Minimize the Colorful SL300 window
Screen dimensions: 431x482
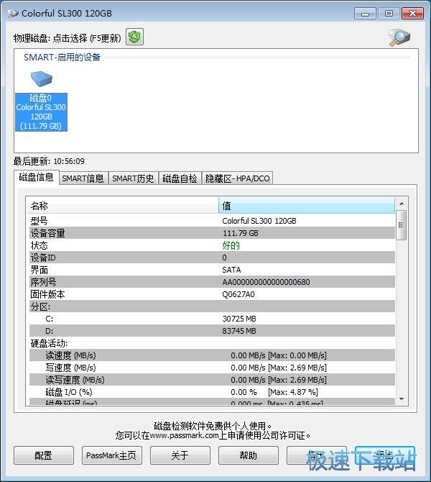(x=365, y=14)
